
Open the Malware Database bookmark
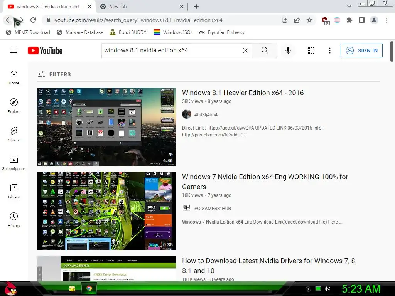80,32
